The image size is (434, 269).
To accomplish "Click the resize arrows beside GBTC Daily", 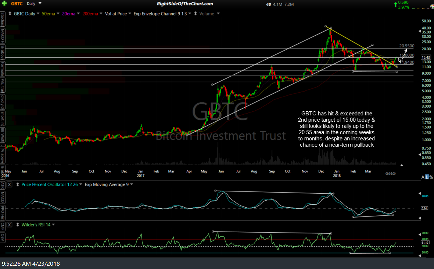I will [10, 14].
